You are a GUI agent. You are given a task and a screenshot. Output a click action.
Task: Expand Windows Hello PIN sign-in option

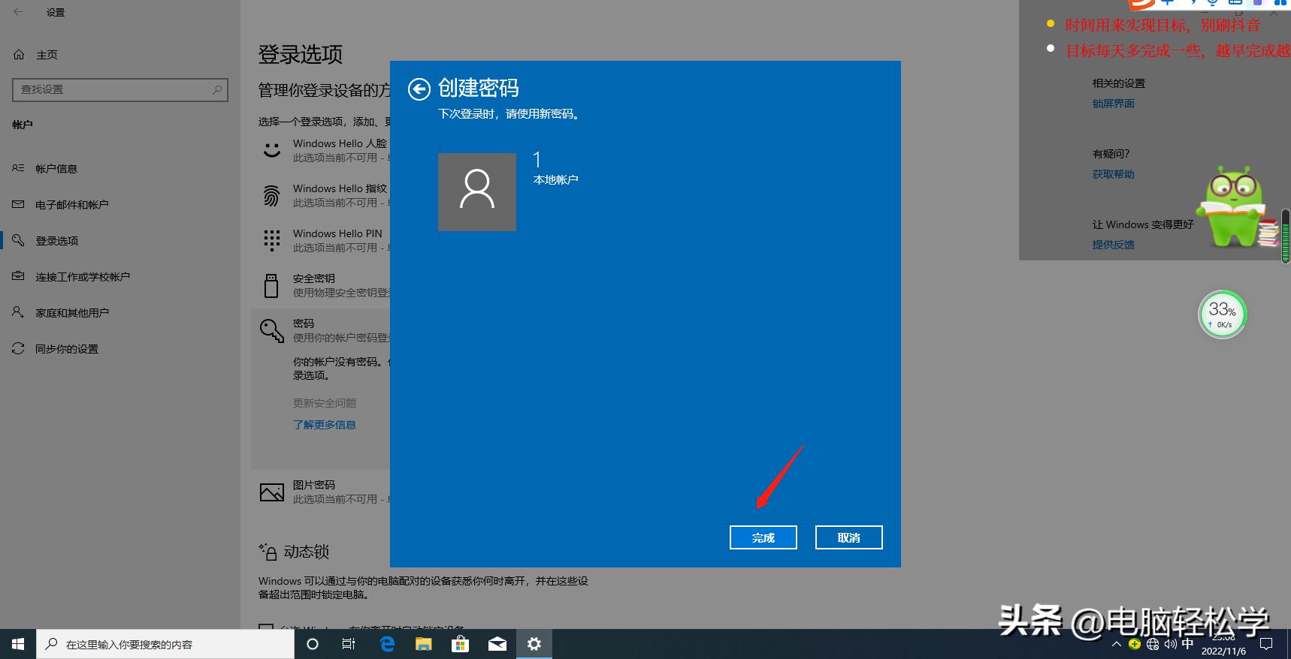point(323,240)
